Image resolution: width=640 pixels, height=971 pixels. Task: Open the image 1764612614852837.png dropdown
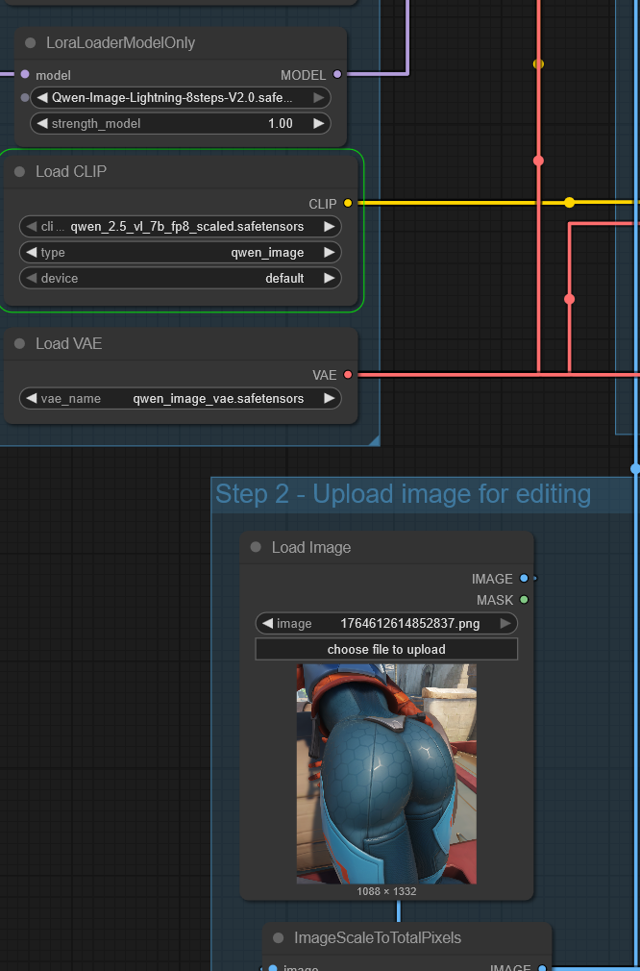coord(386,624)
